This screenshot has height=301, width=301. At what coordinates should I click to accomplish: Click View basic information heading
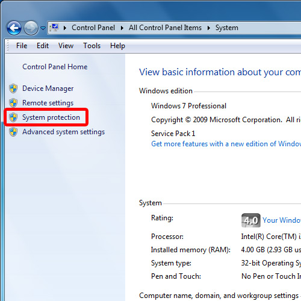point(220,72)
